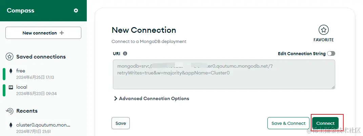Click the Save button

[x=121, y=123]
